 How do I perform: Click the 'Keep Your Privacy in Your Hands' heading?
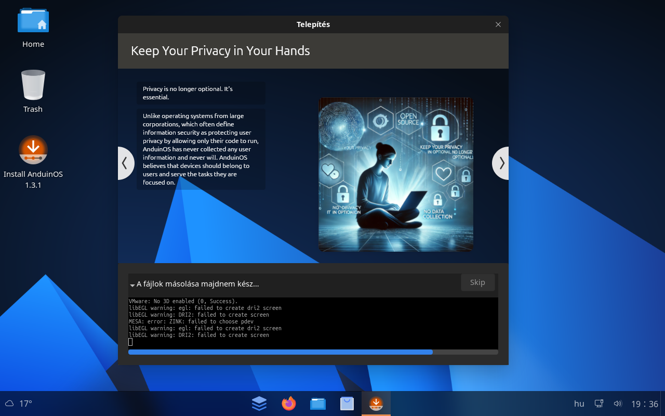[x=220, y=50]
